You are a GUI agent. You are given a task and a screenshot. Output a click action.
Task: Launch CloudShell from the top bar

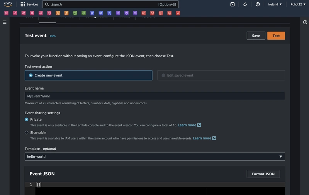pos(233,4)
